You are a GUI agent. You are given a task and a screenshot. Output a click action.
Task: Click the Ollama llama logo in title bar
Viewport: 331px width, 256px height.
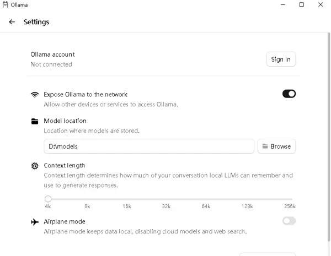coord(6,5)
